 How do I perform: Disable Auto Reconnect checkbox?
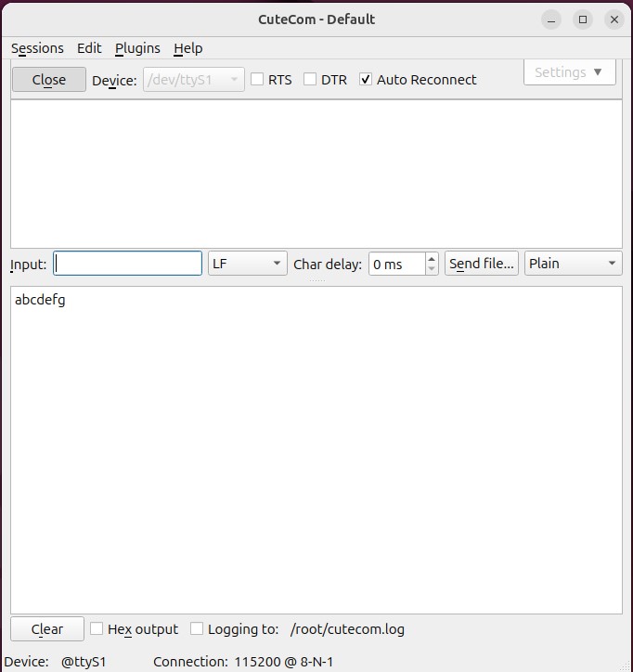tap(418, 80)
